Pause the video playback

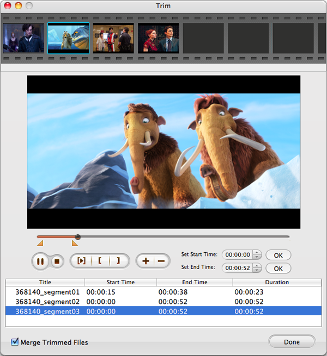point(40,261)
